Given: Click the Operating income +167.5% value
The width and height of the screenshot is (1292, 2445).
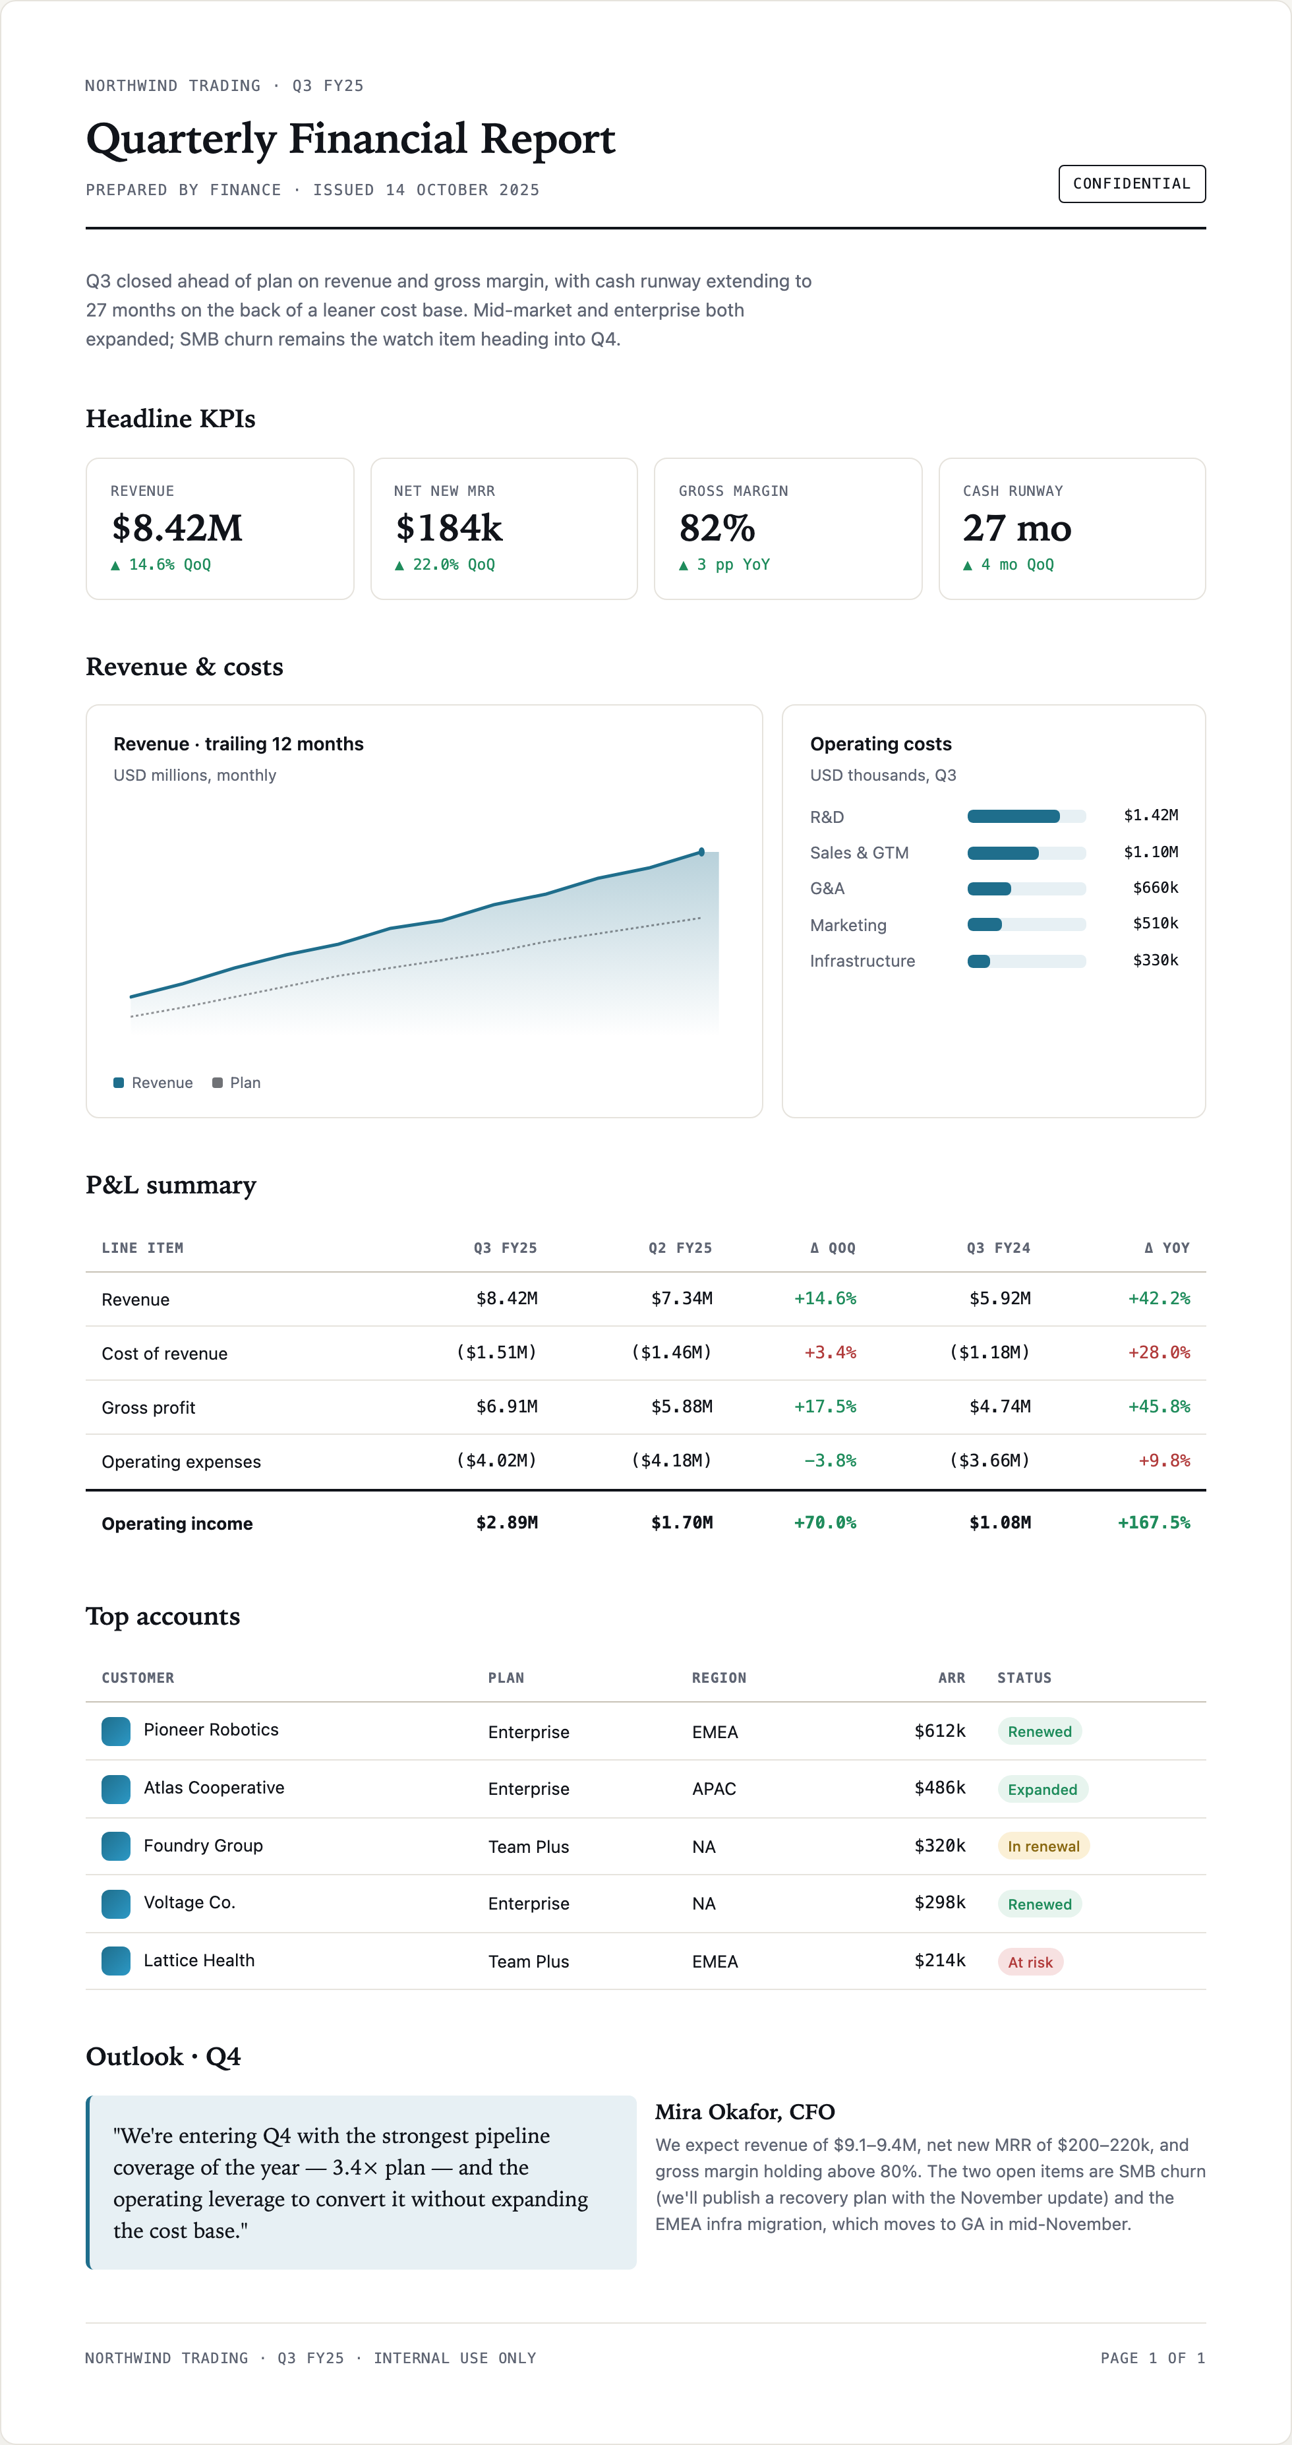Looking at the screenshot, I should (x=1154, y=1523).
